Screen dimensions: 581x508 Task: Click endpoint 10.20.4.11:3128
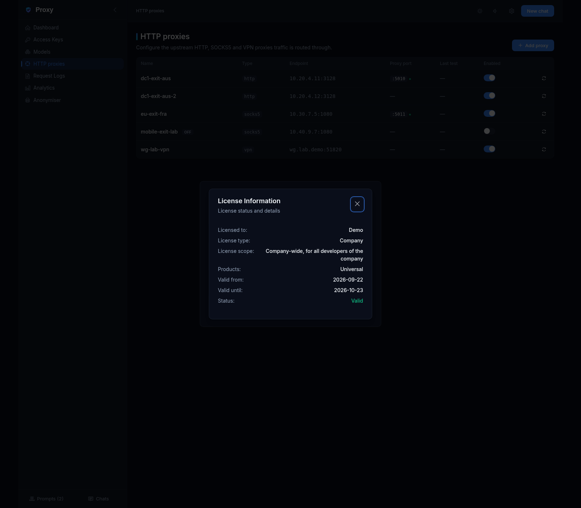pyautogui.click(x=312, y=78)
